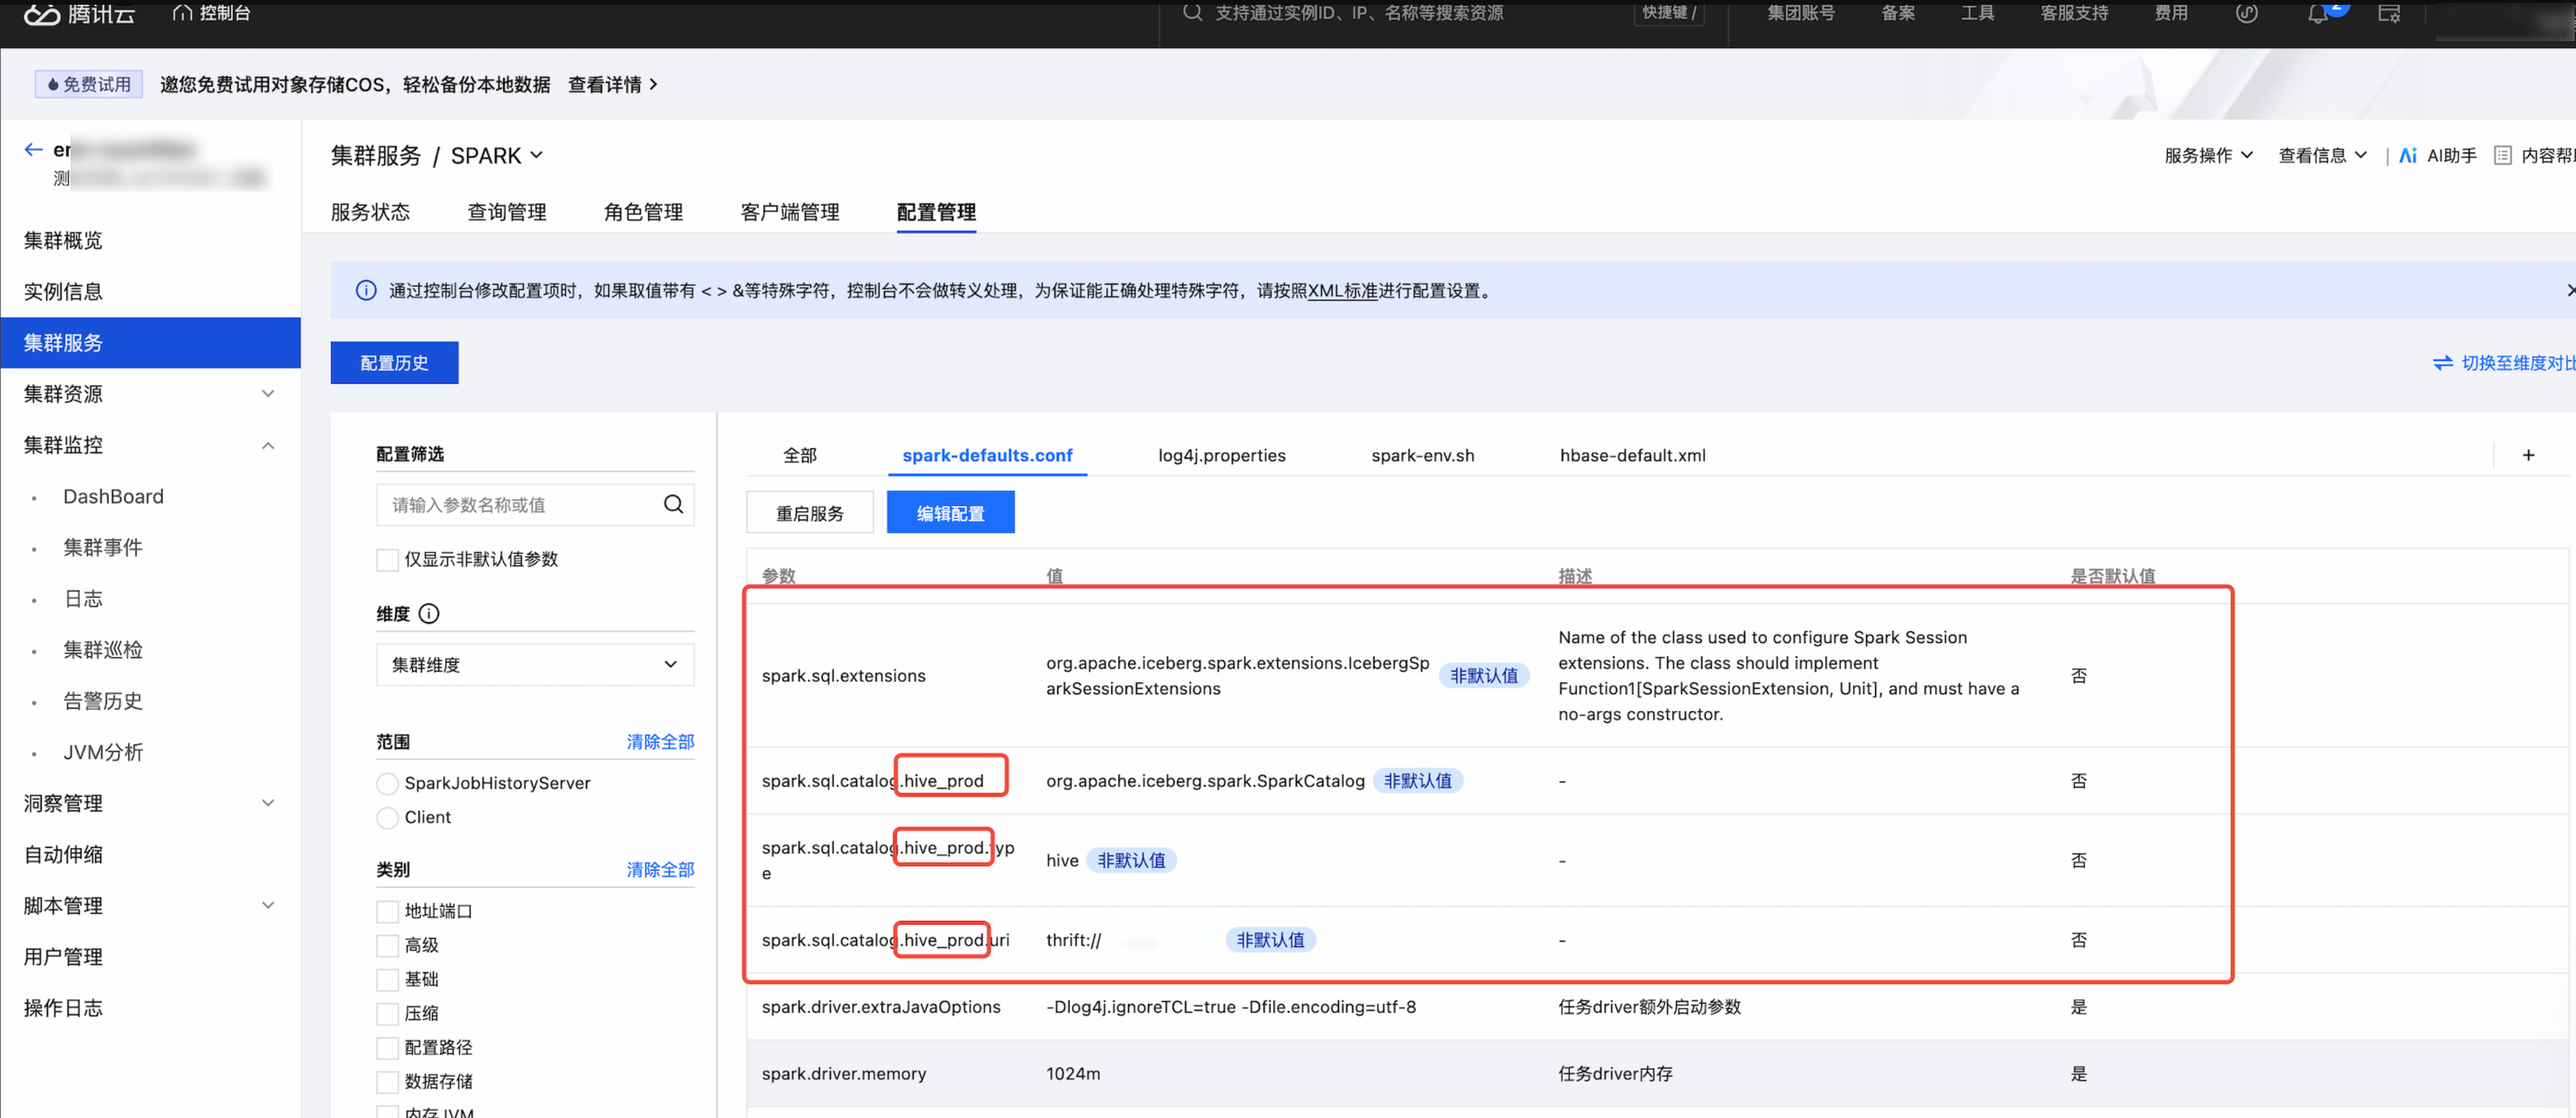Switch to the 客户端管理 tab
This screenshot has width=2576, height=1118.
790,211
